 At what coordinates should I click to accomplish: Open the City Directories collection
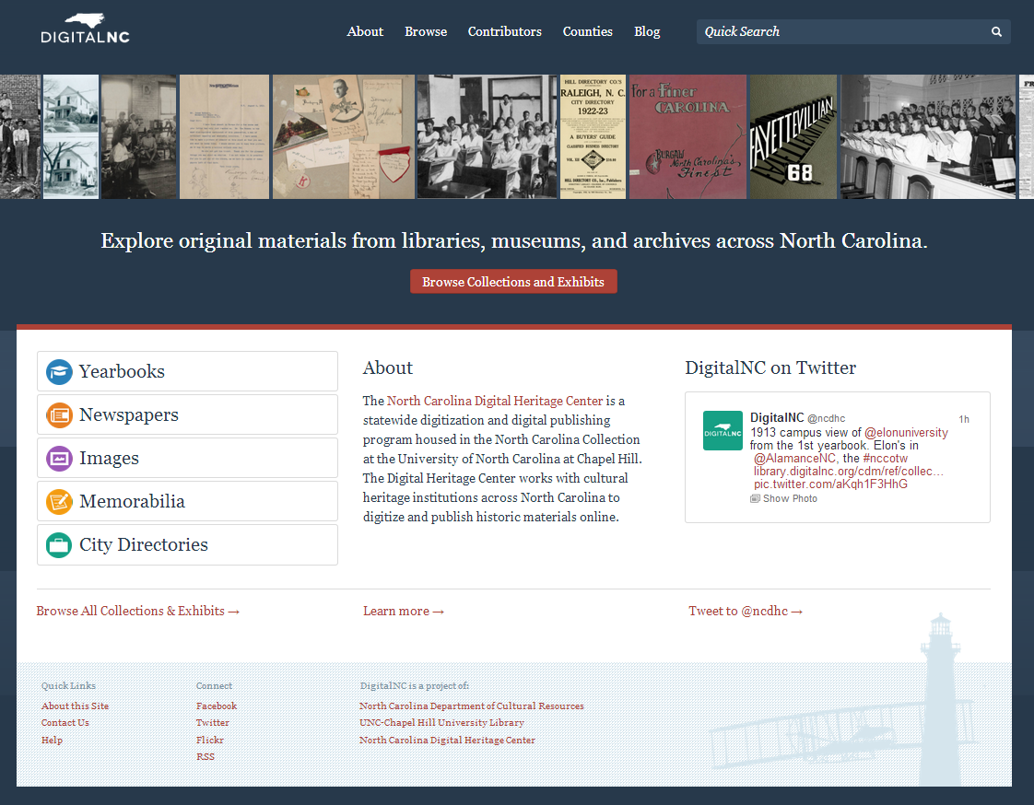(x=187, y=544)
